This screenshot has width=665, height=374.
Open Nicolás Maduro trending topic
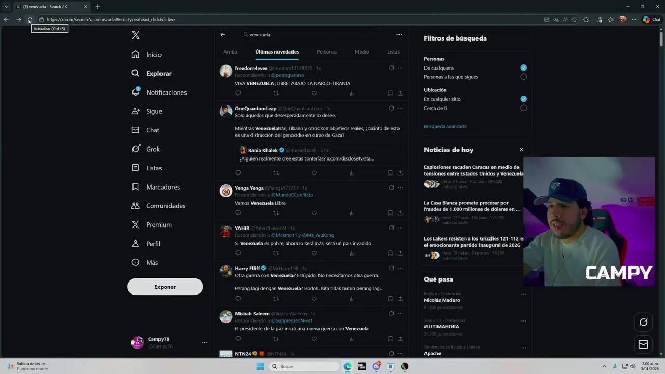tap(442, 300)
